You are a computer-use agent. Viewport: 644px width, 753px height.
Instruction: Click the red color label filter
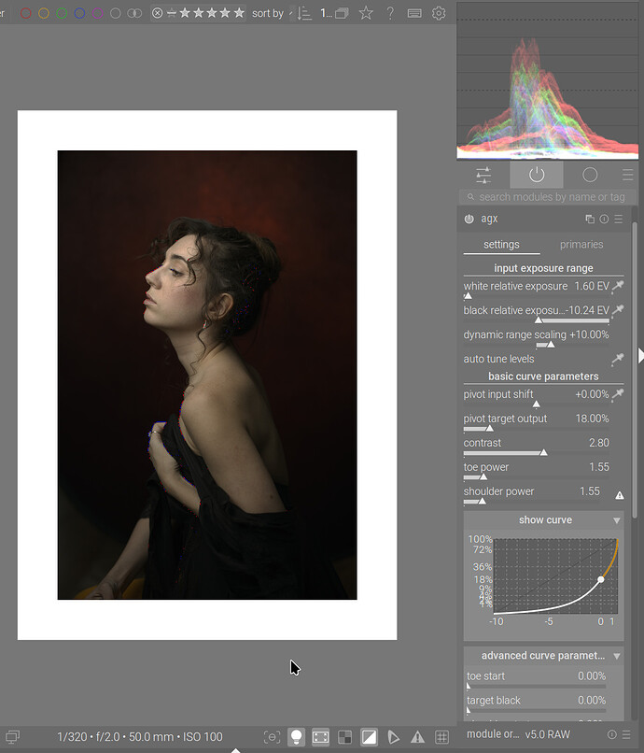(x=26, y=14)
